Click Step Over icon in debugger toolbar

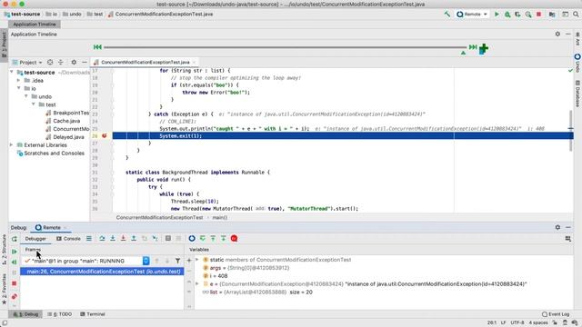point(102,238)
